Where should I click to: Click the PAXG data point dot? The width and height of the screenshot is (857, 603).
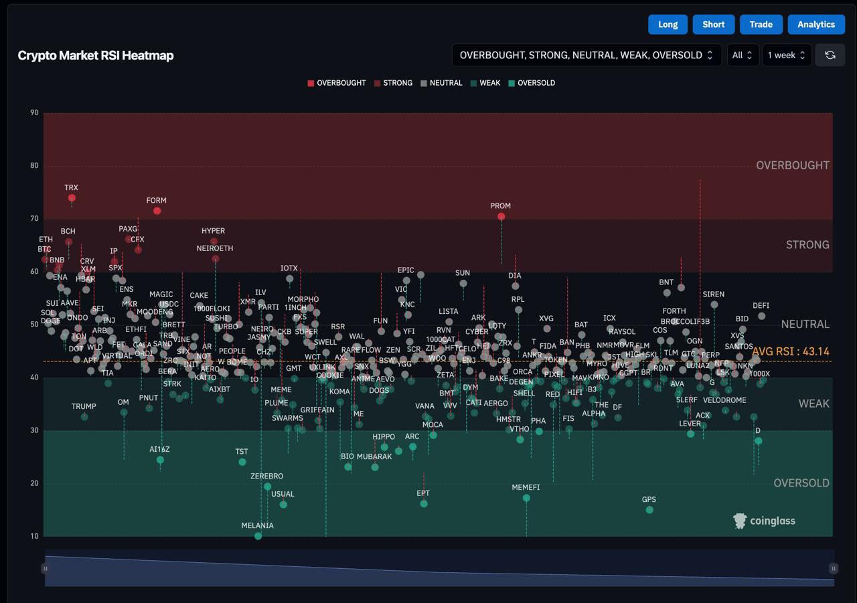[x=129, y=239]
